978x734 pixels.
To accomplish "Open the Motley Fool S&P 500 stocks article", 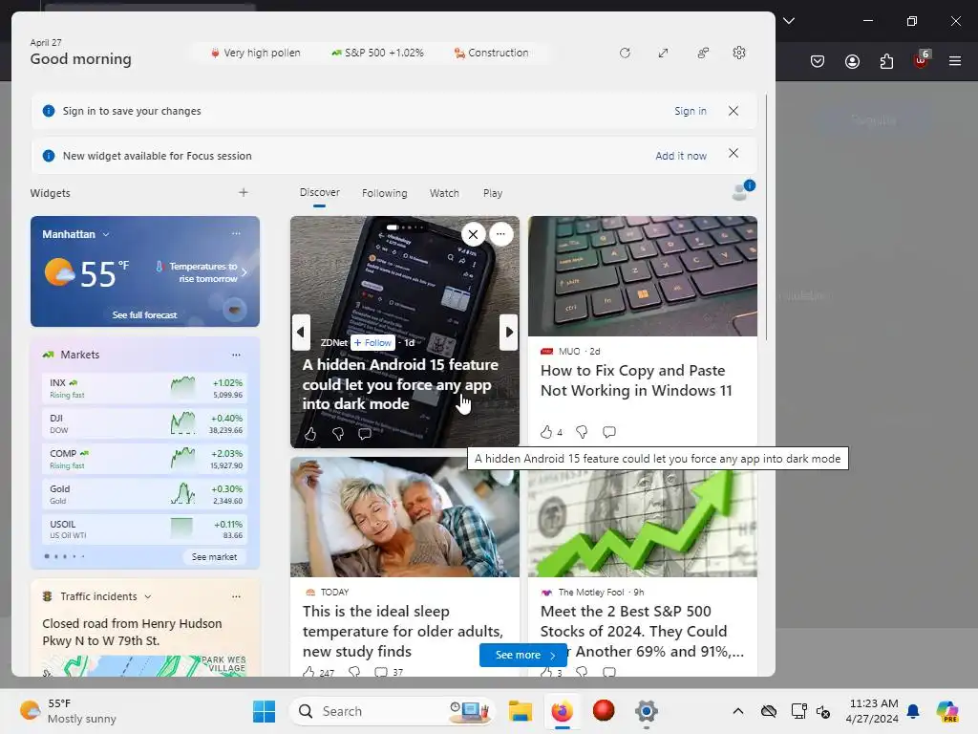I will 643,631.
